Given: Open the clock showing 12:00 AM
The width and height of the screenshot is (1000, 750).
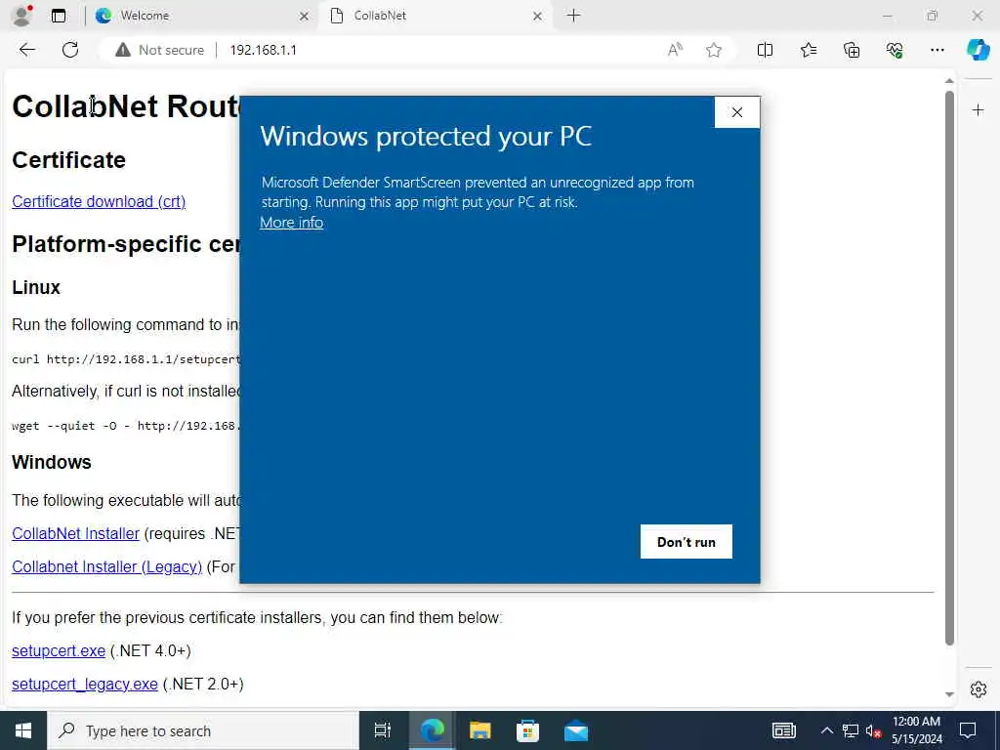Looking at the screenshot, I should [916, 730].
